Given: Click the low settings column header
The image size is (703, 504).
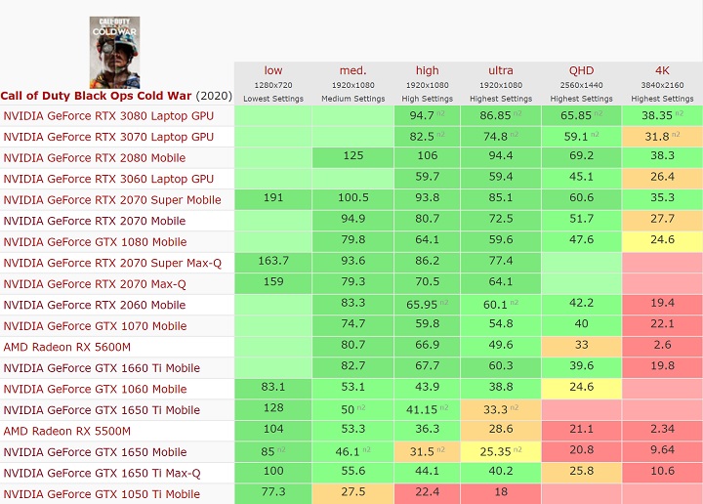Looking at the screenshot, I should 273,70.
